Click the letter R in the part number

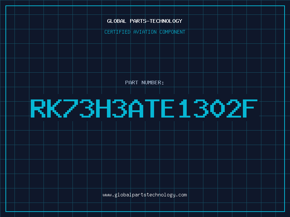coord(38,109)
